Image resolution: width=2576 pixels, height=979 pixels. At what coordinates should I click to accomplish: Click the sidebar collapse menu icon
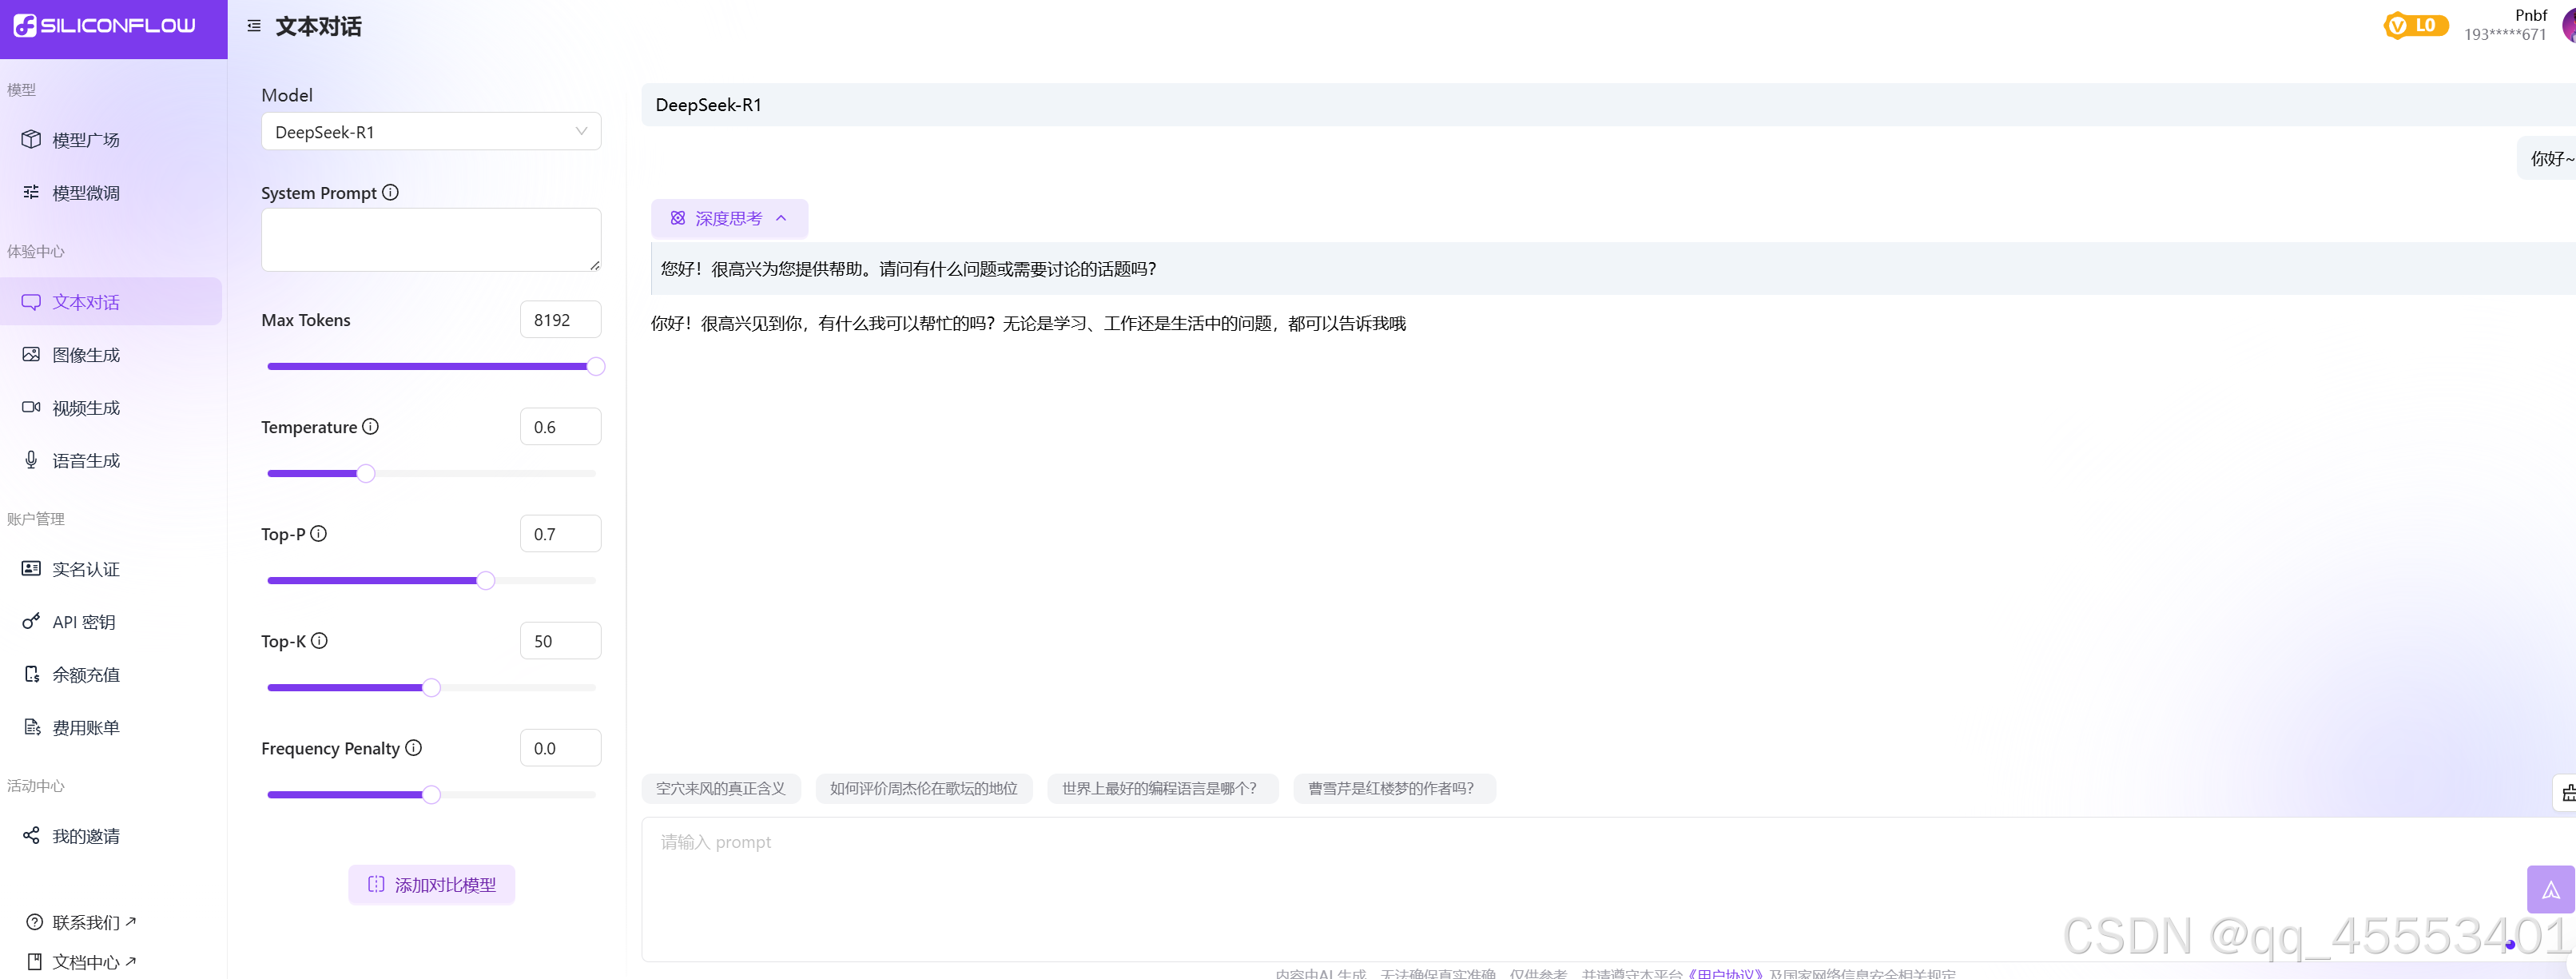pyautogui.click(x=254, y=26)
